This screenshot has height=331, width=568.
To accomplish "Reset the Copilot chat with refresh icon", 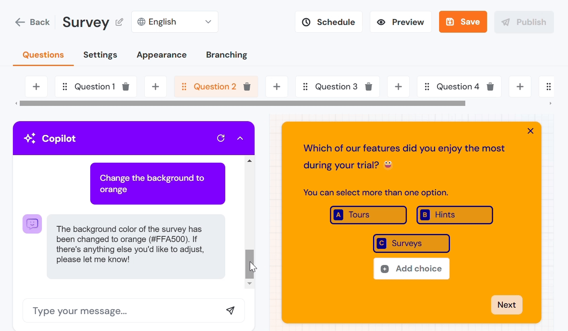I will [221, 139].
